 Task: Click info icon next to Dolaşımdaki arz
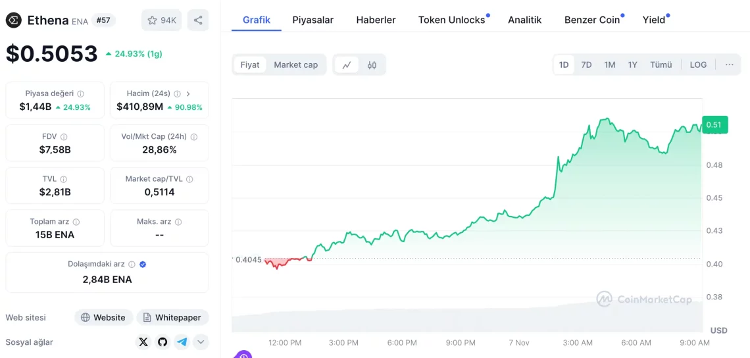(132, 264)
